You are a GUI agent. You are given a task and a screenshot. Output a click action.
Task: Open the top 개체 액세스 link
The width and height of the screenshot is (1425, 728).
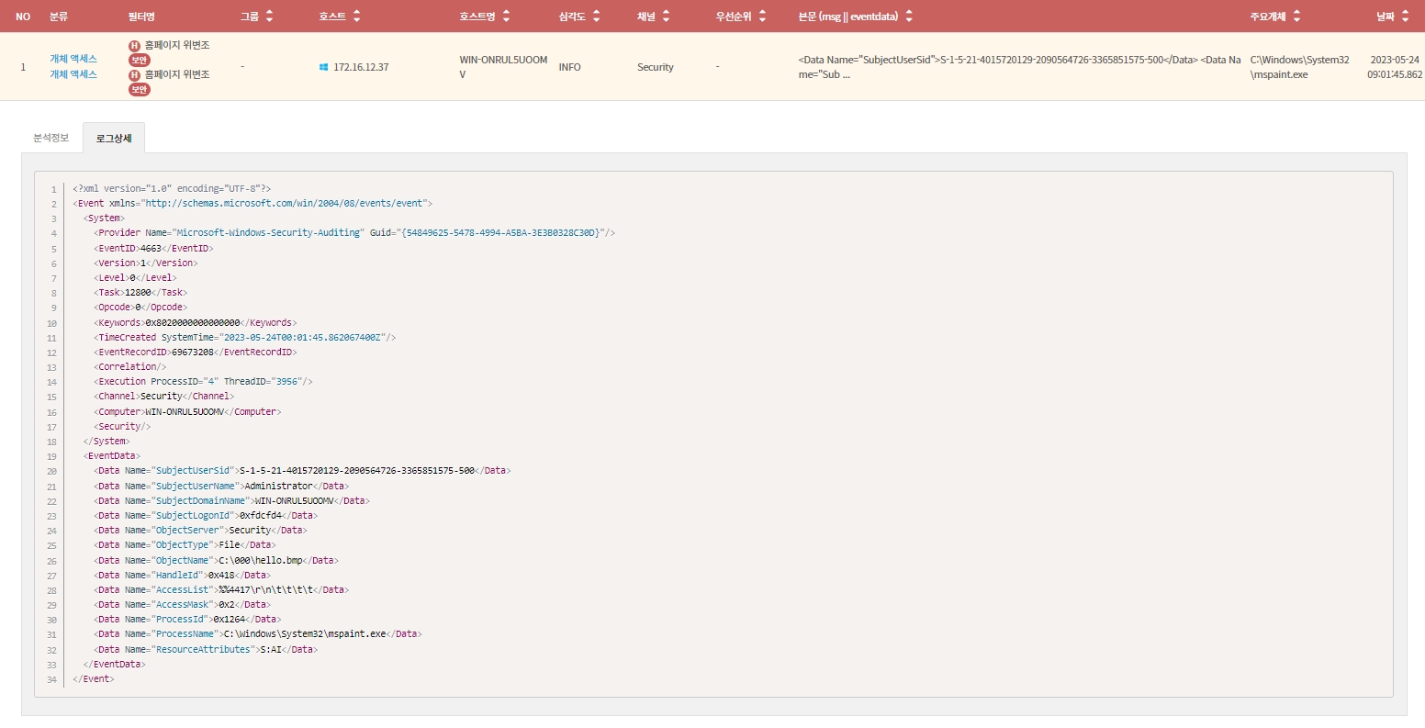pos(73,59)
